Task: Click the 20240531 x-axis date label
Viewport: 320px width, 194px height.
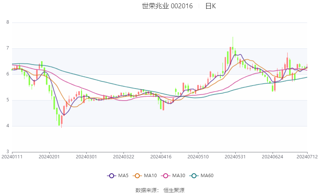Action: [x=235, y=157]
